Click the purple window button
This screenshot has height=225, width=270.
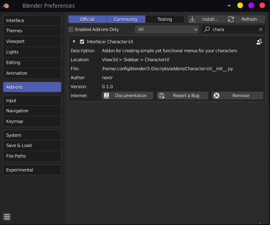(x=251, y=5)
